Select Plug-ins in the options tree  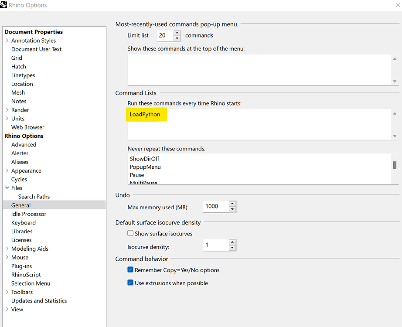click(21, 266)
